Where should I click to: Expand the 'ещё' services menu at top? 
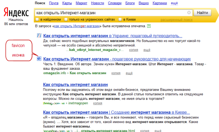coord(174,3)
